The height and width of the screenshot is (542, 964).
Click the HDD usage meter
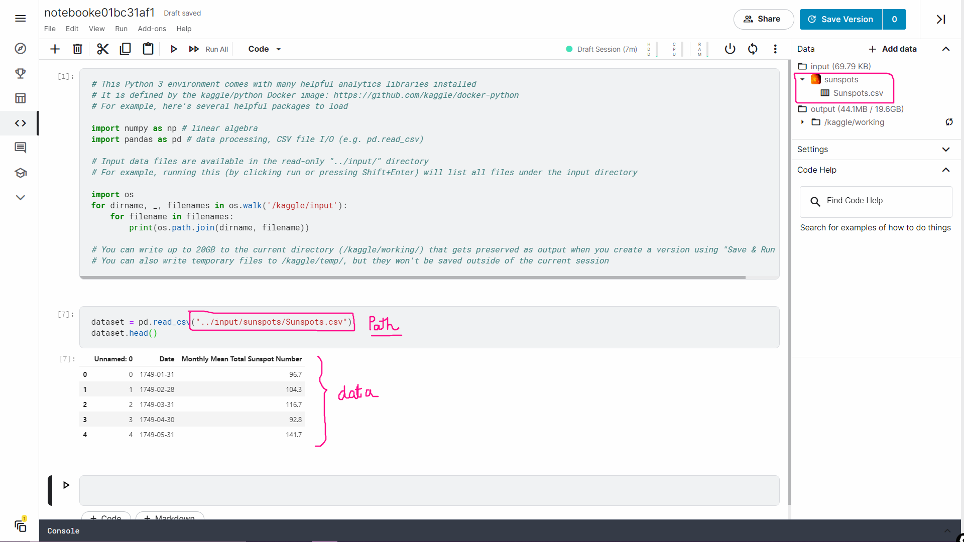(x=652, y=49)
